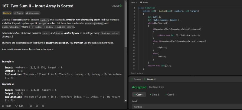Image resolution: width=242 pixels, height=110 pixels.
Task: Select Case 3 test result
Action: [170, 94]
